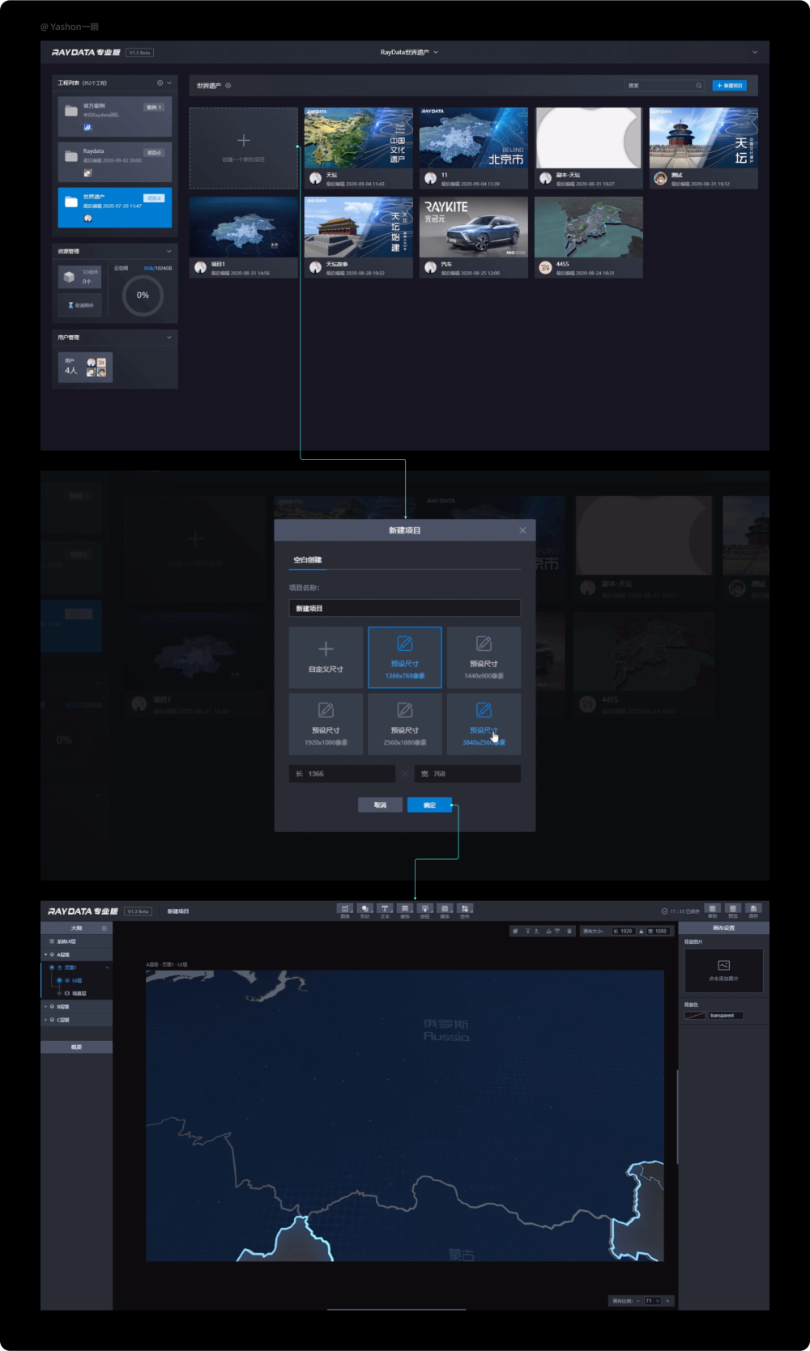Click the magnifier icon in the search box

pos(698,85)
